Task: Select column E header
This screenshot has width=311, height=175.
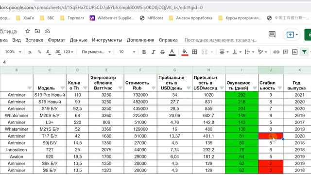Action: (x=106, y=70)
